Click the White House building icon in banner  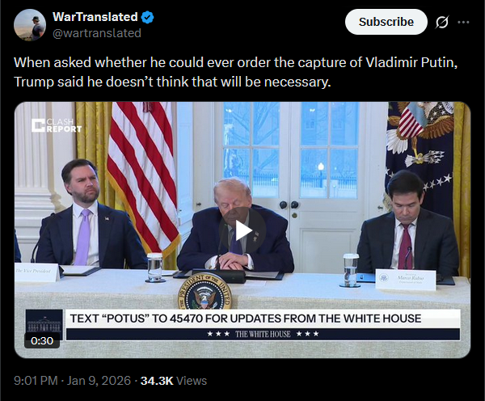[44, 323]
